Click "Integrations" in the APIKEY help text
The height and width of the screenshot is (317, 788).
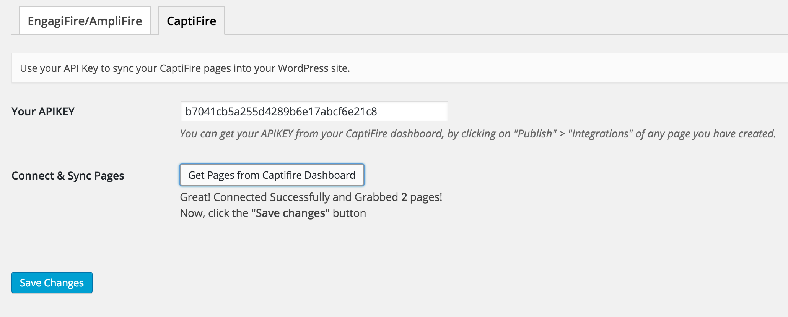[x=601, y=134]
